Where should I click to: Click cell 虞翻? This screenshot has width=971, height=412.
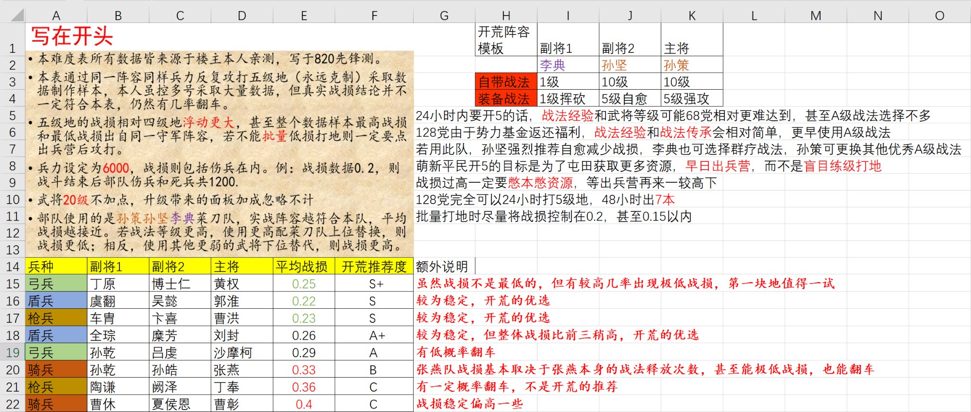(118, 301)
